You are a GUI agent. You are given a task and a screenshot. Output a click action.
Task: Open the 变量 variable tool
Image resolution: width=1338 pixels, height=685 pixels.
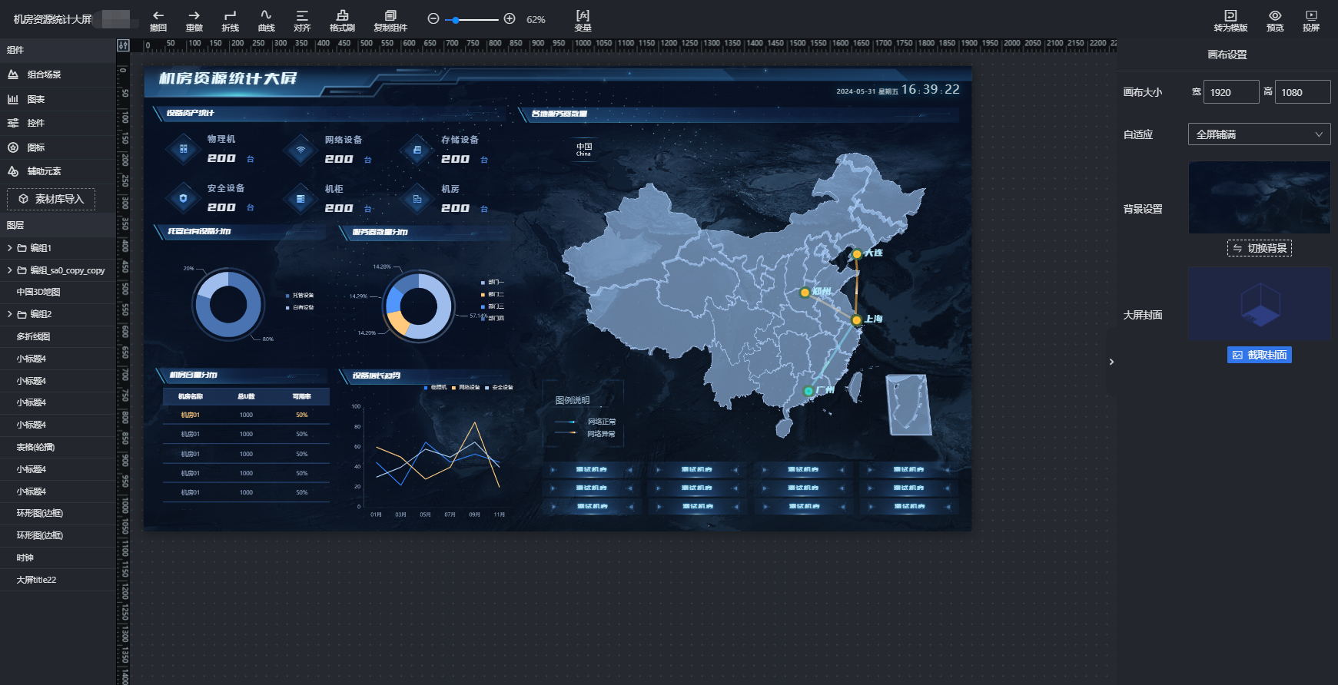click(583, 16)
